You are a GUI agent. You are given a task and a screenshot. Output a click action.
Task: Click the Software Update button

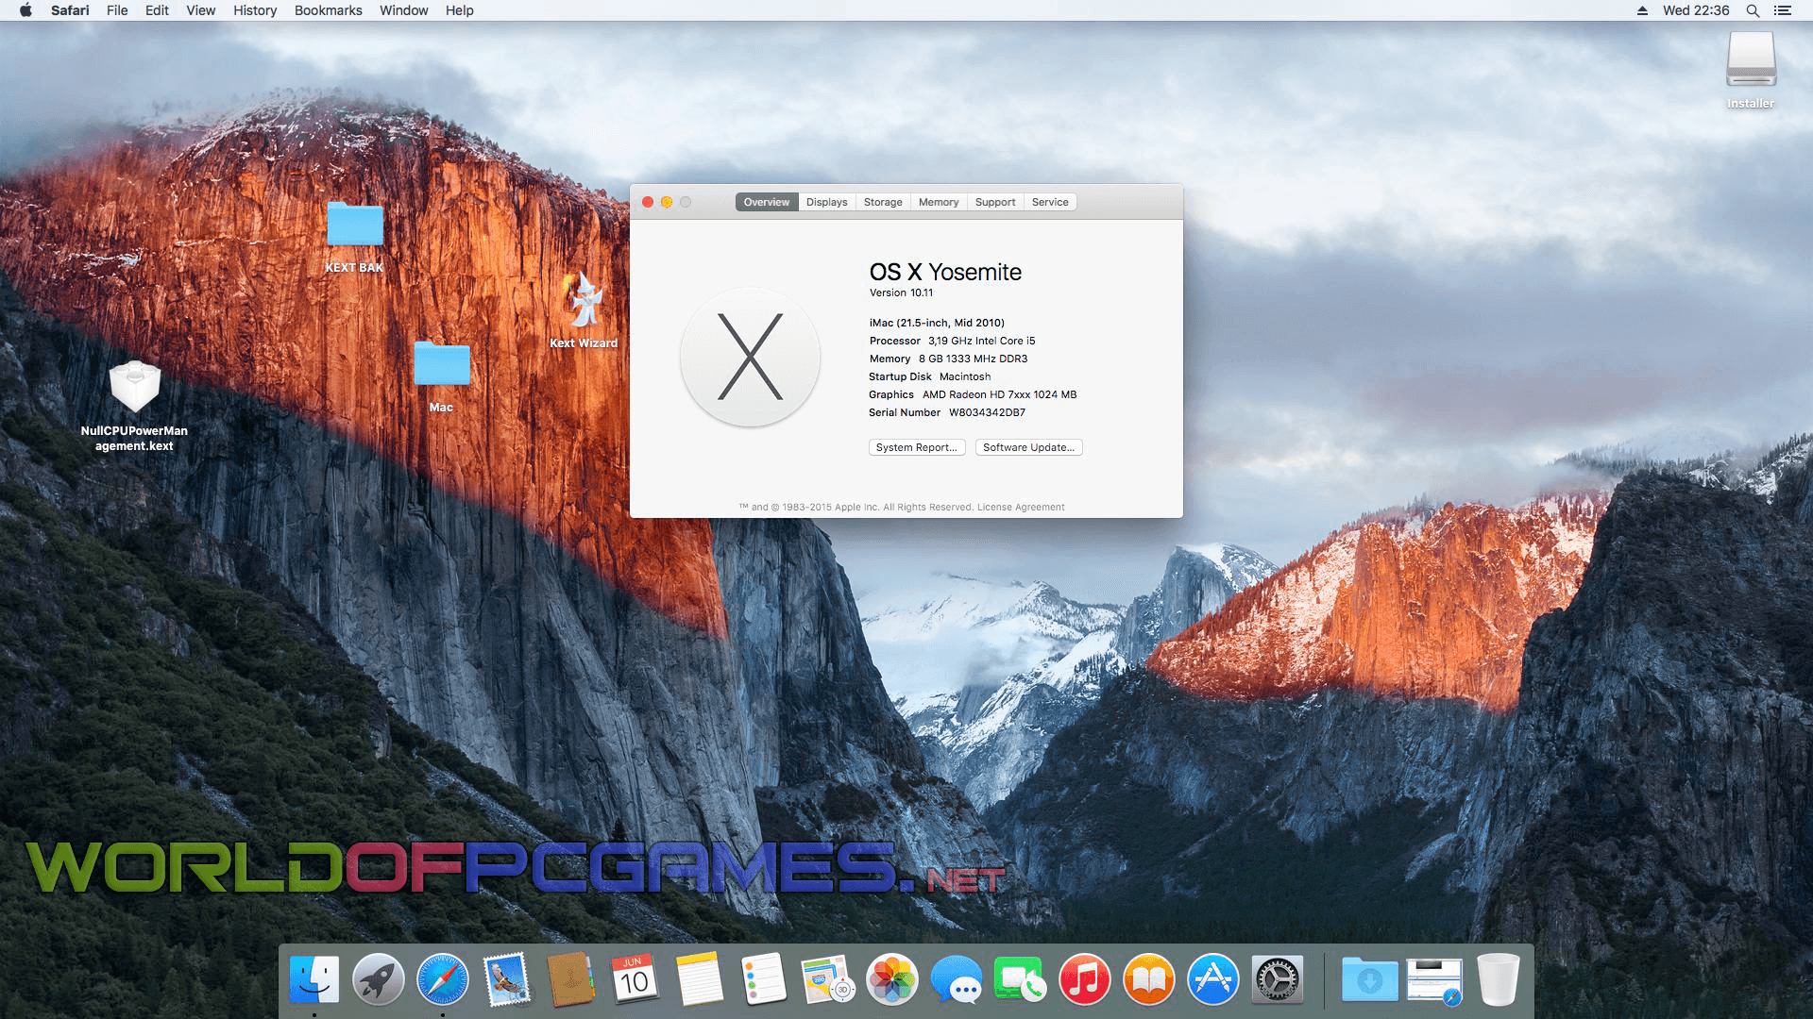point(1028,447)
